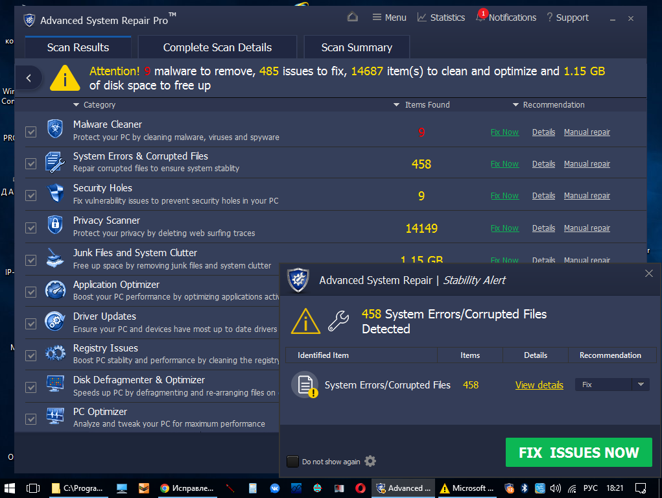Open the Action Center notification icon
This screenshot has height=498, width=662.
pos(641,488)
